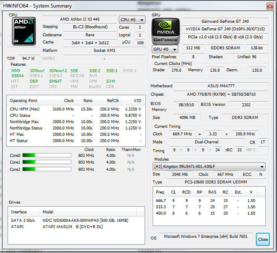Select the CPU Status row
The width and height of the screenshot is (277, 253).
pos(76,116)
